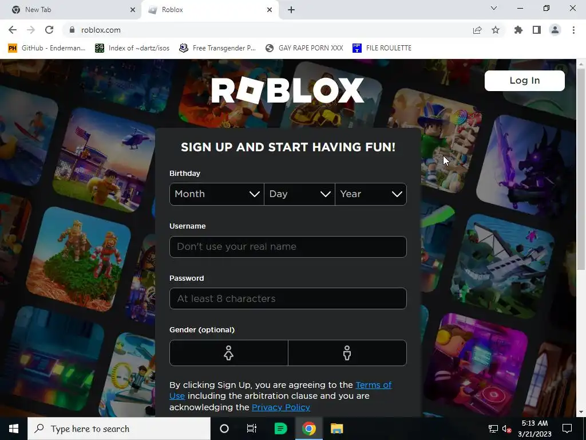Expand the Day birthday dropdown

[299, 194]
